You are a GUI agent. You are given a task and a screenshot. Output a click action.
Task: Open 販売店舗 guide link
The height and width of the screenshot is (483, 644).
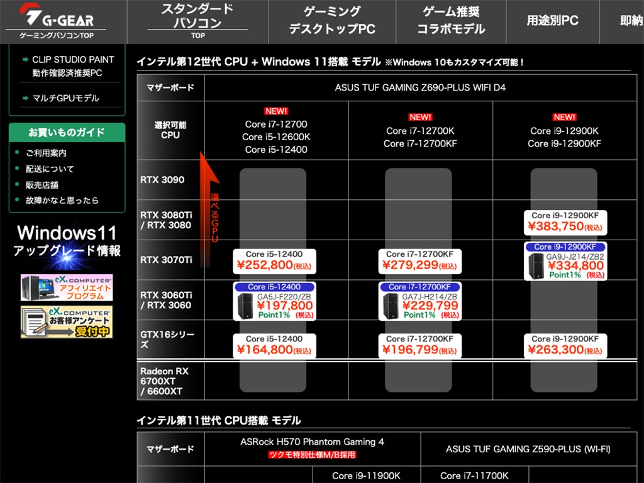tap(42, 185)
